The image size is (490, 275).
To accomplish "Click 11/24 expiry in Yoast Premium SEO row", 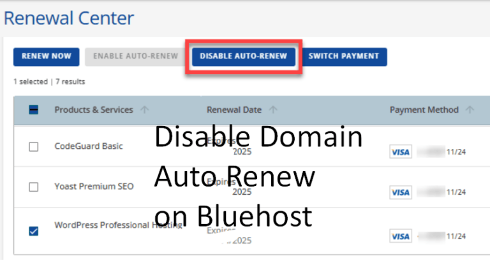I will click(456, 192).
